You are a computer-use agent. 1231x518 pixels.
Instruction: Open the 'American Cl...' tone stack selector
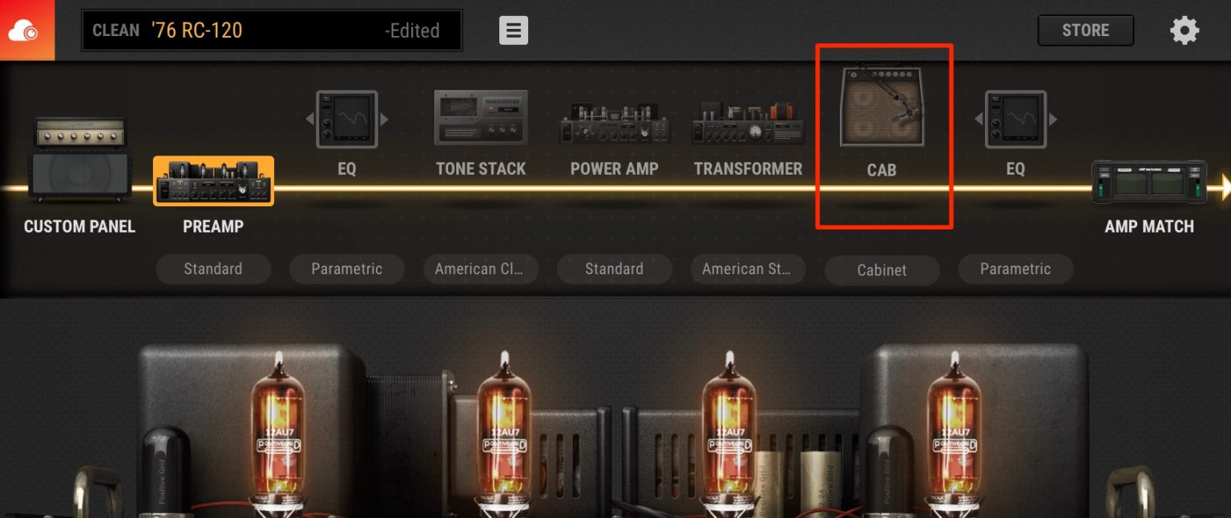[x=481, y=269]
